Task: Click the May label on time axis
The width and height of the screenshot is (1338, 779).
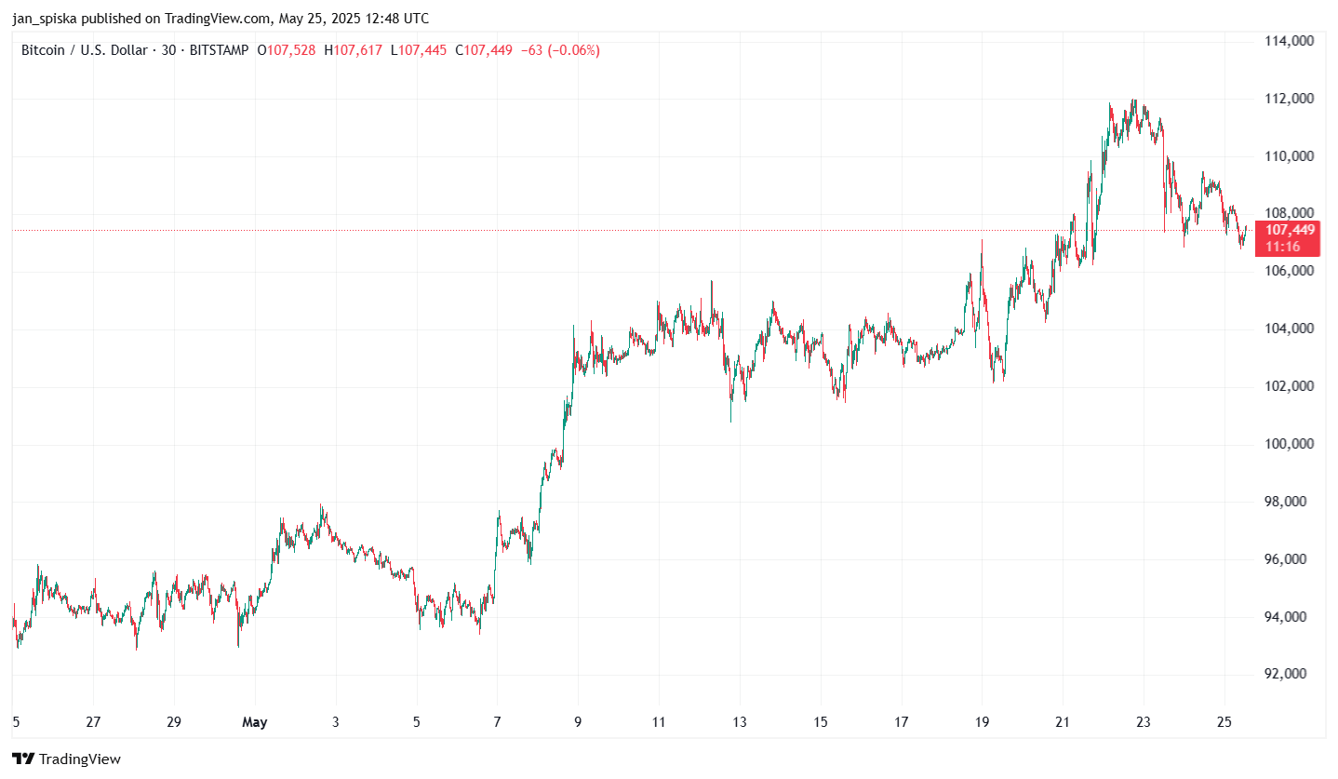Action: tap(254, 722)
